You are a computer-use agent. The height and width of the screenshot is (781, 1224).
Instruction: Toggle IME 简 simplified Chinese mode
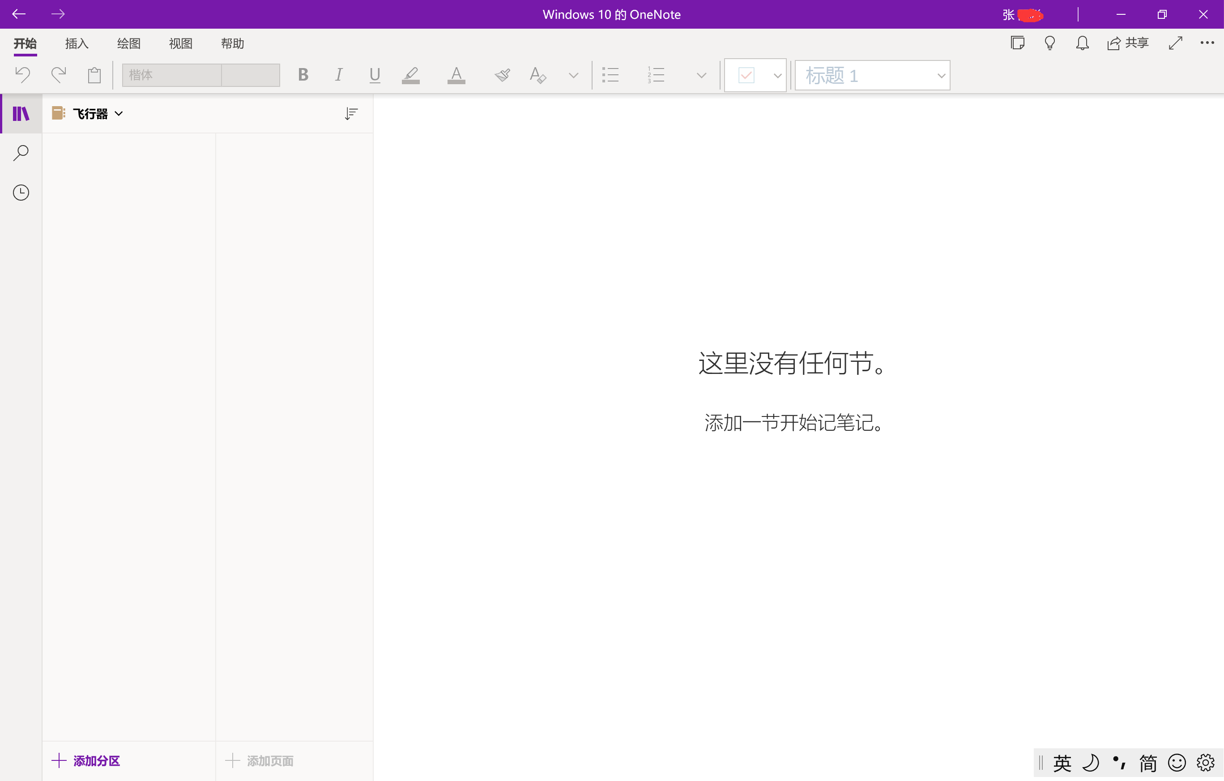click(1148, 763)
